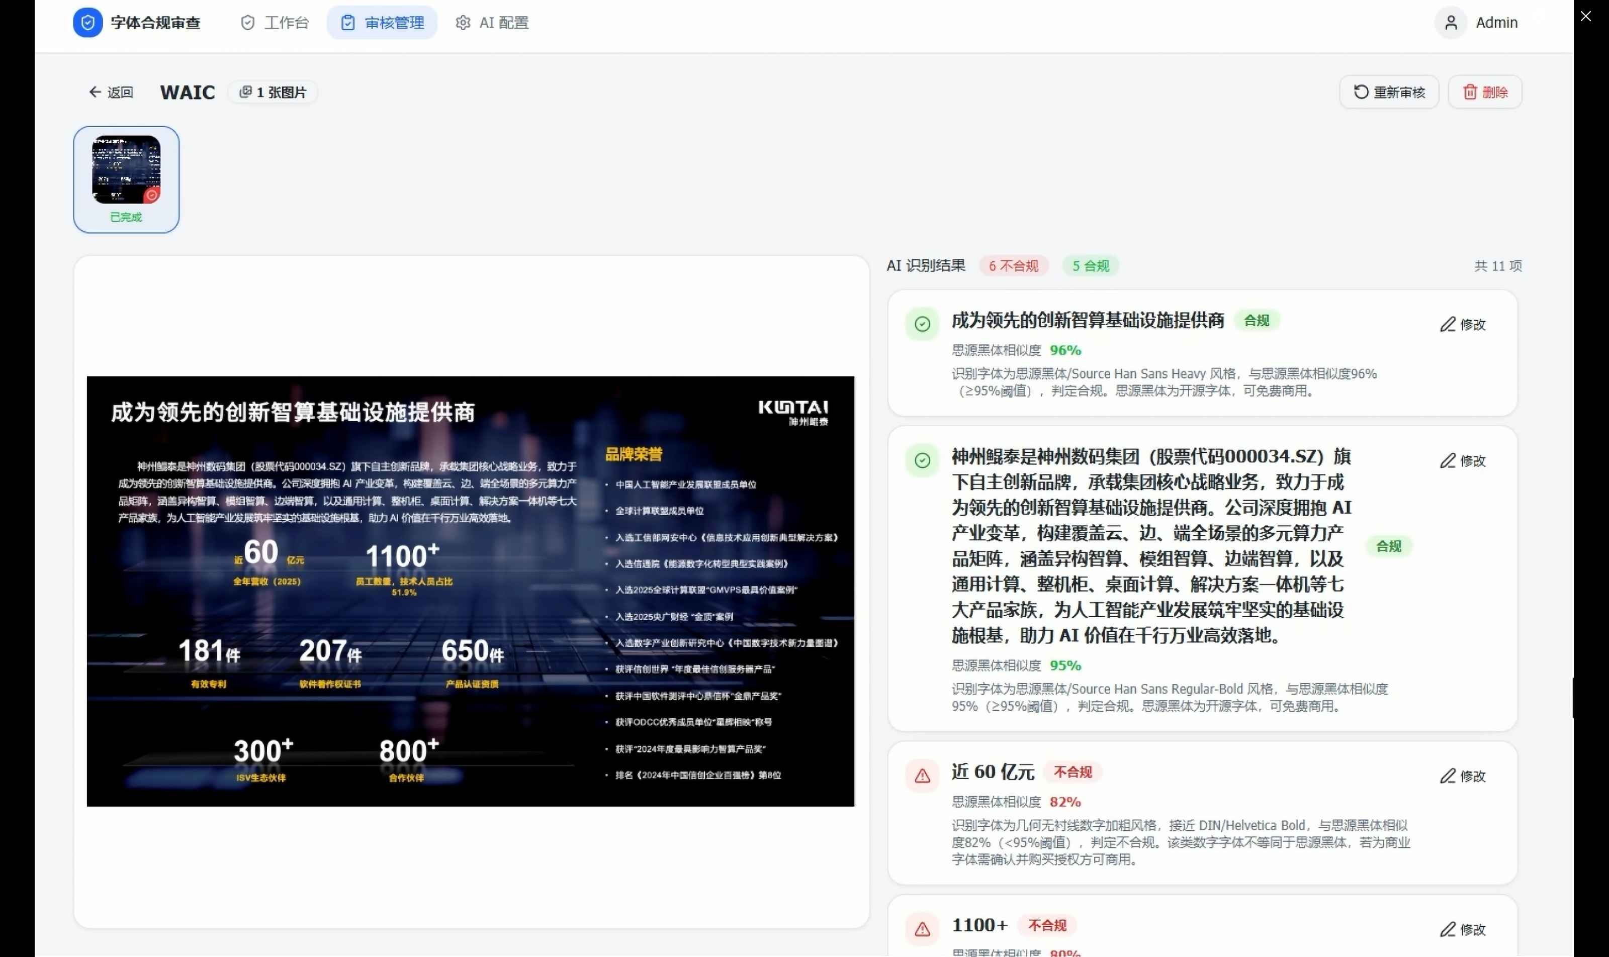1609x957 pixels.
Task: Click the 成为领先的创新智算基础设施提供商 result title
Action: click(x=1088, y=321)
